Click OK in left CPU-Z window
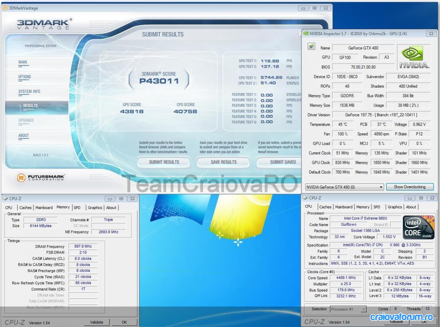Screen dimensions: 440x327 124,322
